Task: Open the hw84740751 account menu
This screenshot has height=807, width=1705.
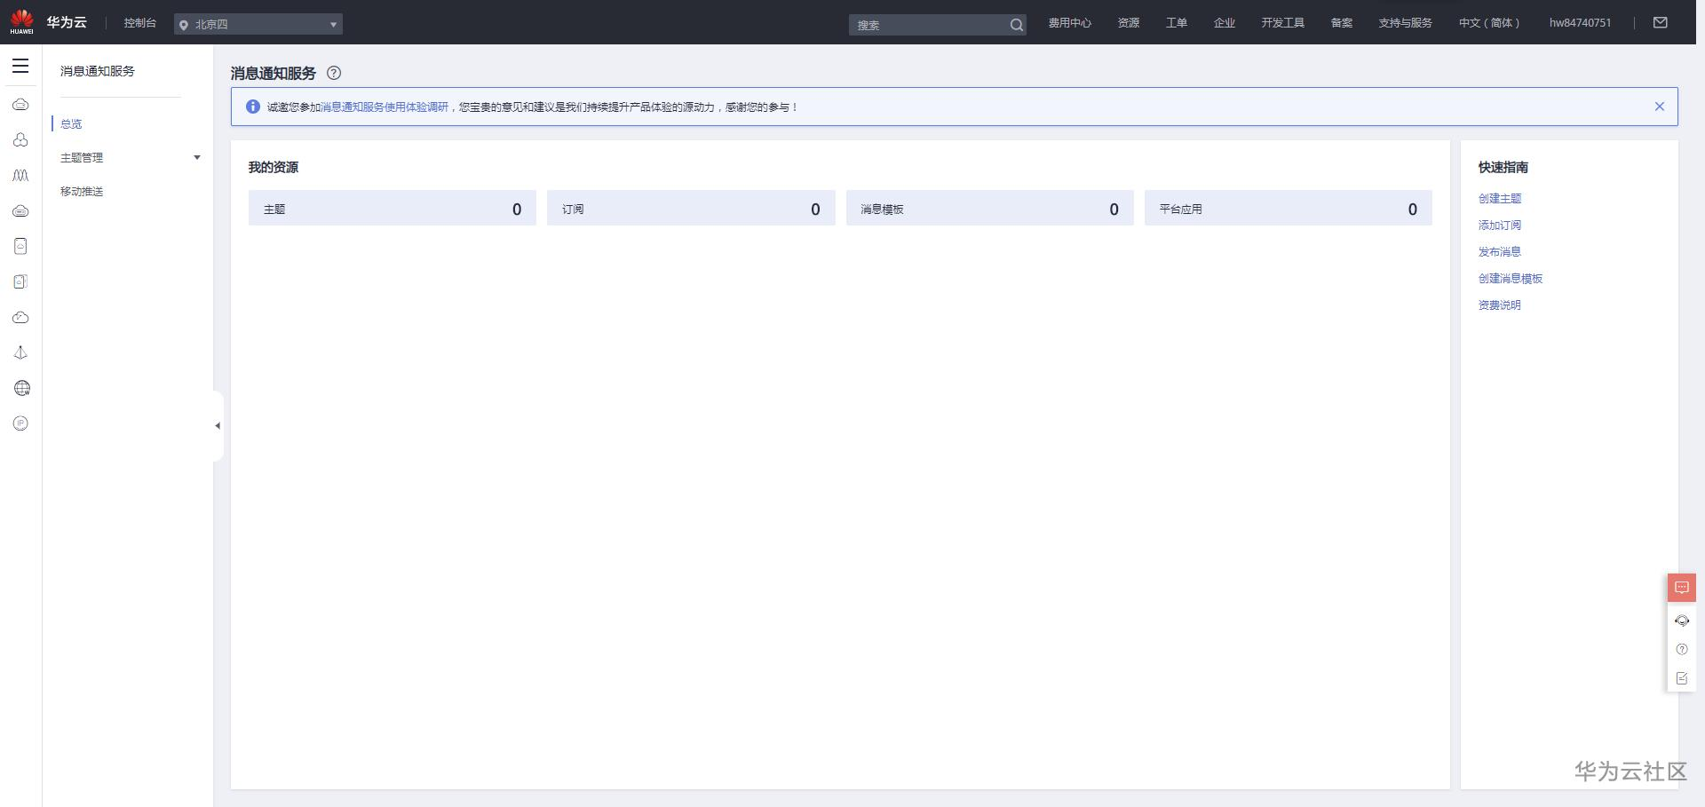Action: 1580,23
